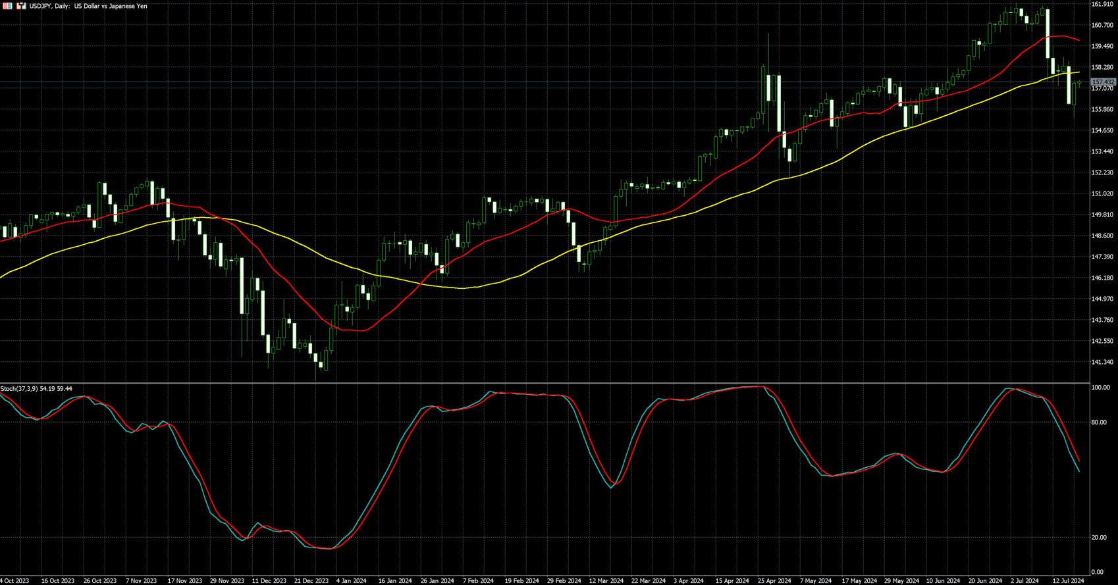Viewport: 1118px width, 585px height.
Task: Click the 141.340 price scale label
Action: tap(1102, 362)
